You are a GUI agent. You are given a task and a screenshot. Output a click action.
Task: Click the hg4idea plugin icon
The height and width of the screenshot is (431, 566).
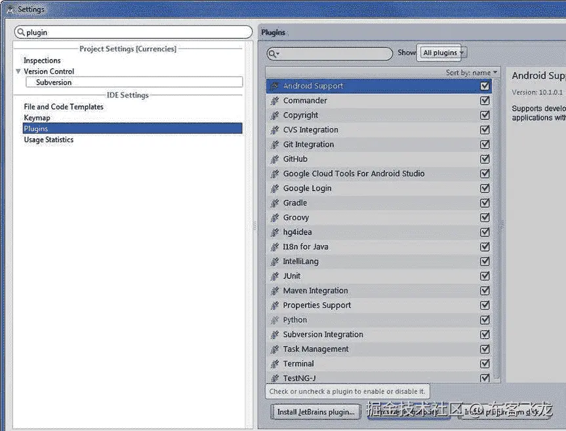pyautogui.click(x=275, y=233)
